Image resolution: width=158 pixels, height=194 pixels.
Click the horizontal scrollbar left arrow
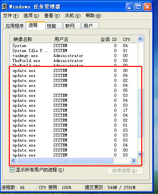13,160
